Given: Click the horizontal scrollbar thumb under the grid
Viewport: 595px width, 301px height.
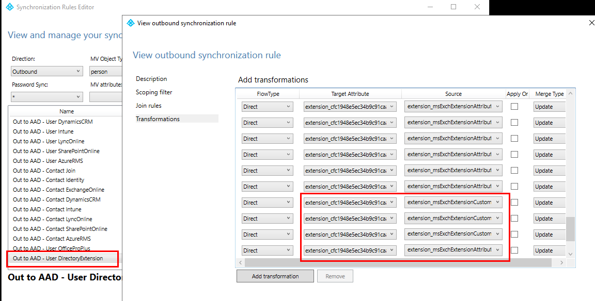Looking at the screenshot, I should click(398, 262).
